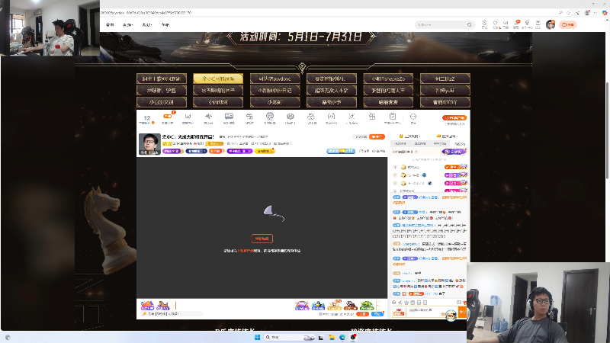Click the emoji icon in chat toolbar

394,303
